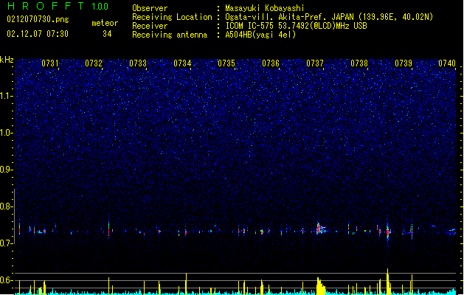The height and width of the screenshot is (295, 464).
Task: Click the Observer label
Action: [150, 8]
